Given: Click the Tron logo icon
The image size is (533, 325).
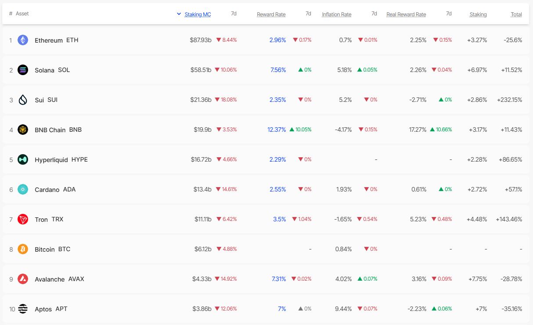Looking at the screenshot, I should click(23, 219).
